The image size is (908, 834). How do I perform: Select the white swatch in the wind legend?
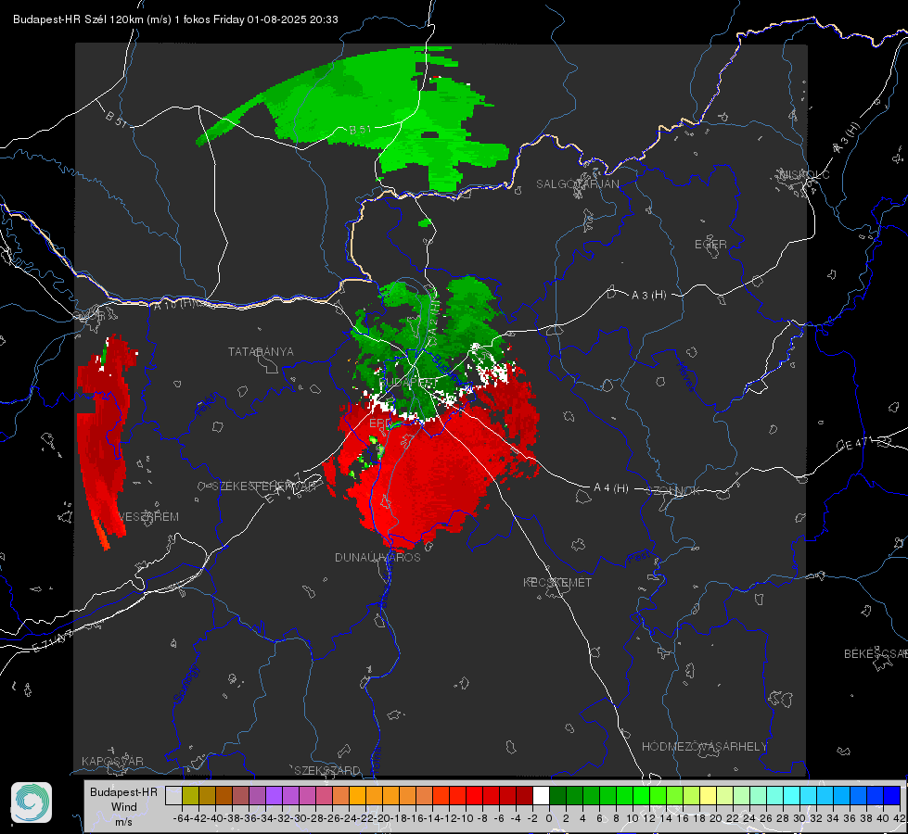541,795
